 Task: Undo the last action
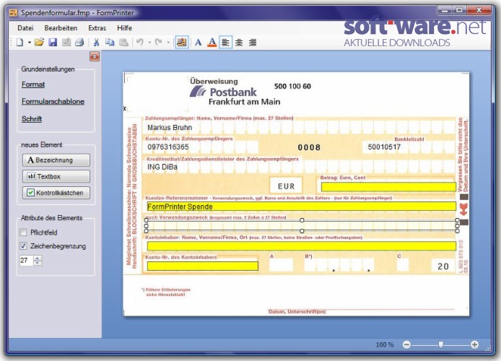pos(140,43)
